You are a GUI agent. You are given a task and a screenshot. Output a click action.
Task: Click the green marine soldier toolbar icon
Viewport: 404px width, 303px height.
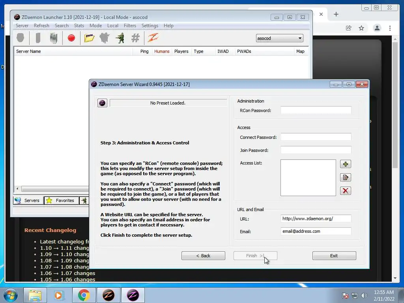[x=120, y=38]
